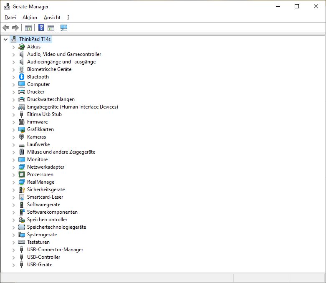Expand the RealManage category chevron

tap(13, 182)
